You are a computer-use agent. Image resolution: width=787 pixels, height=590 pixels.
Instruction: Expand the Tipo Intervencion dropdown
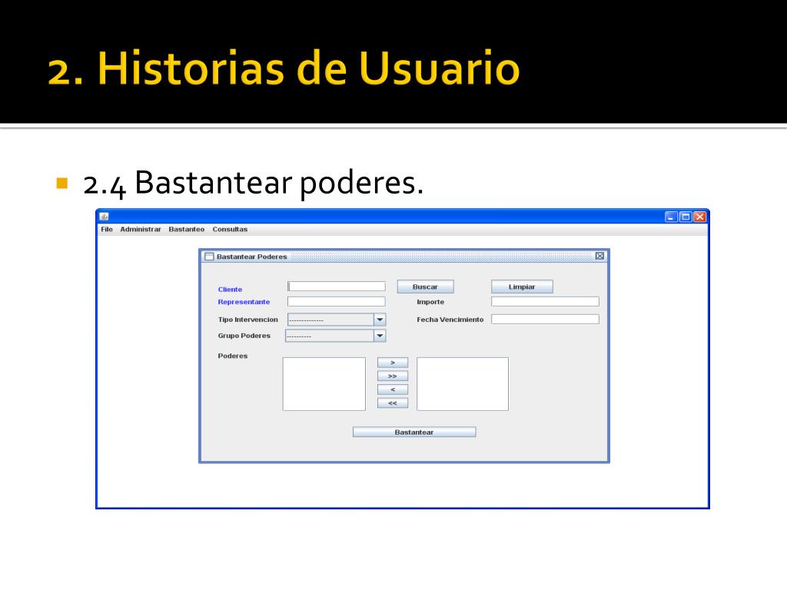point(380,320)
